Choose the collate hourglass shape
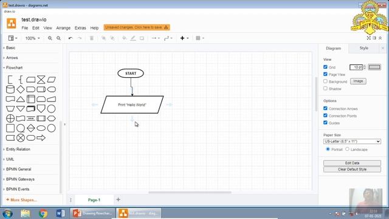The width and height of the screenshot is (389, 219). pos(41,80)
